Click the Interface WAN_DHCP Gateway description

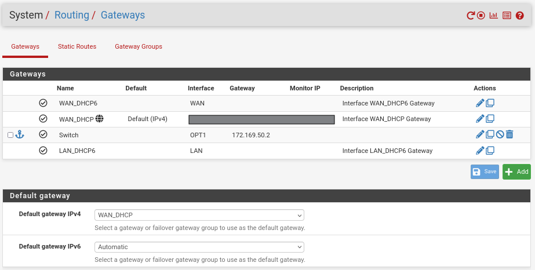click(387, 119)
